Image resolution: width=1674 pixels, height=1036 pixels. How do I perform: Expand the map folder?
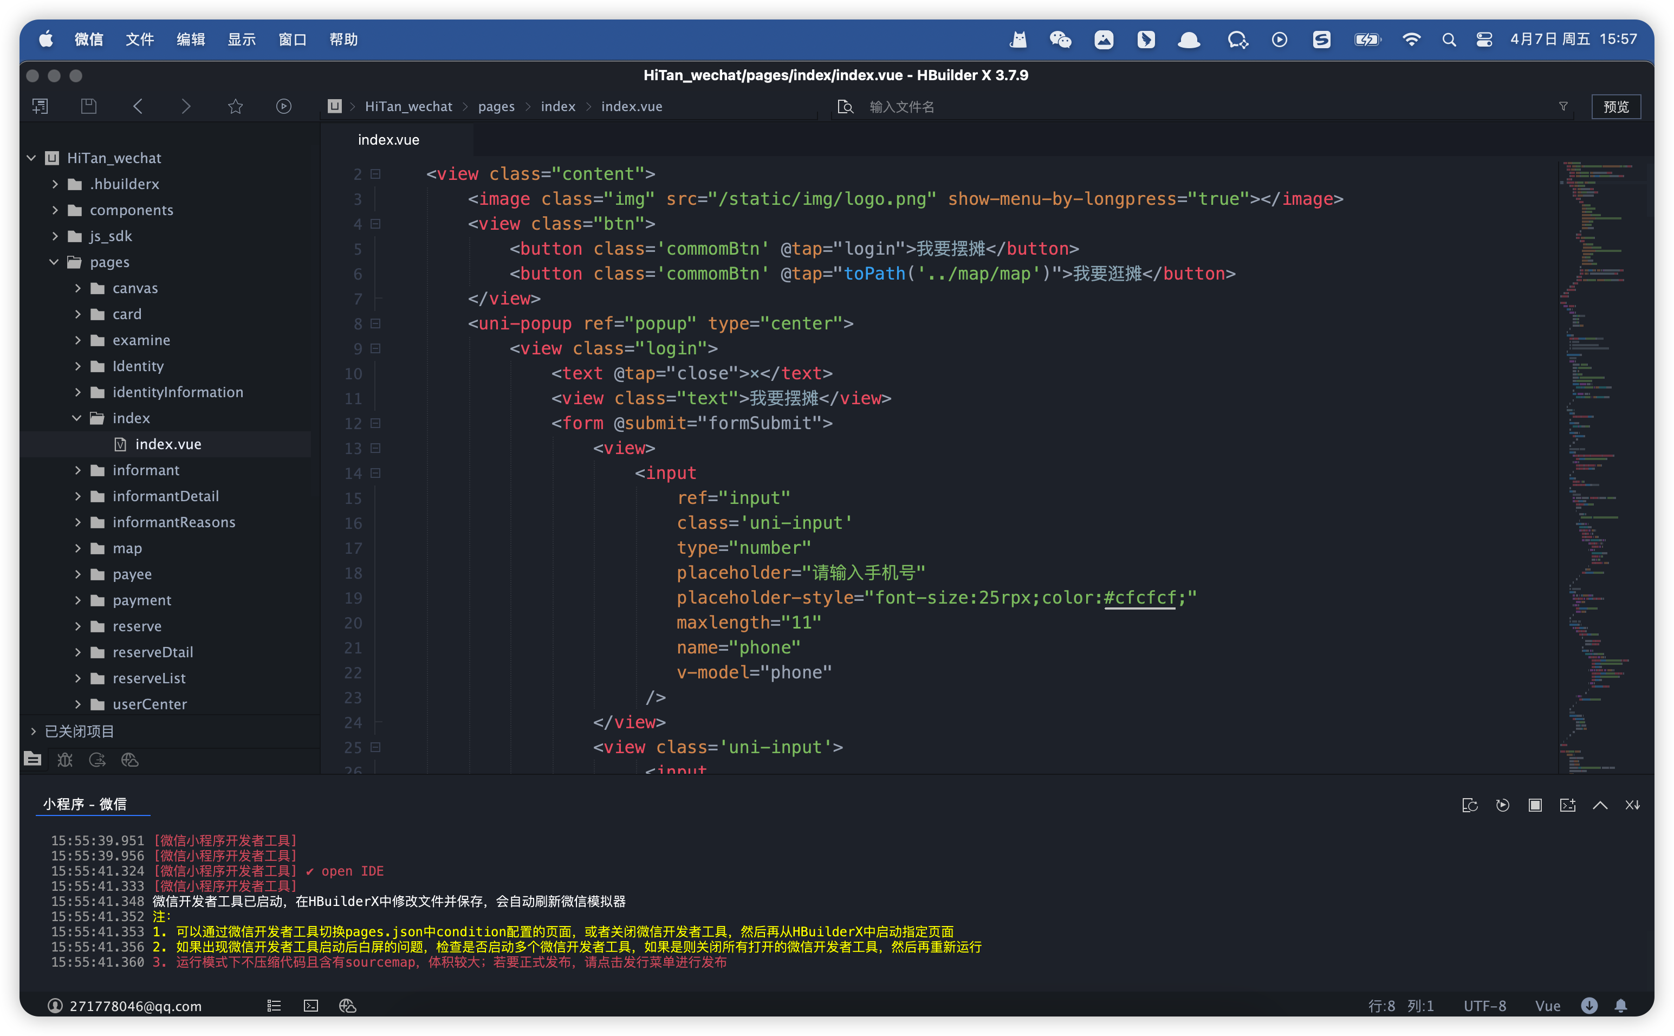(x=77, y=549)
